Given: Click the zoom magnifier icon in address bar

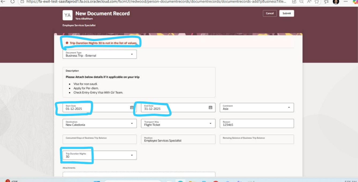Looking at the screenshot, I should pos(302,2).
